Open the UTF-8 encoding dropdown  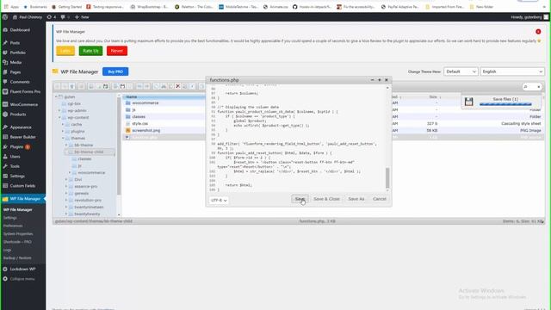click(x=219, y=200)
